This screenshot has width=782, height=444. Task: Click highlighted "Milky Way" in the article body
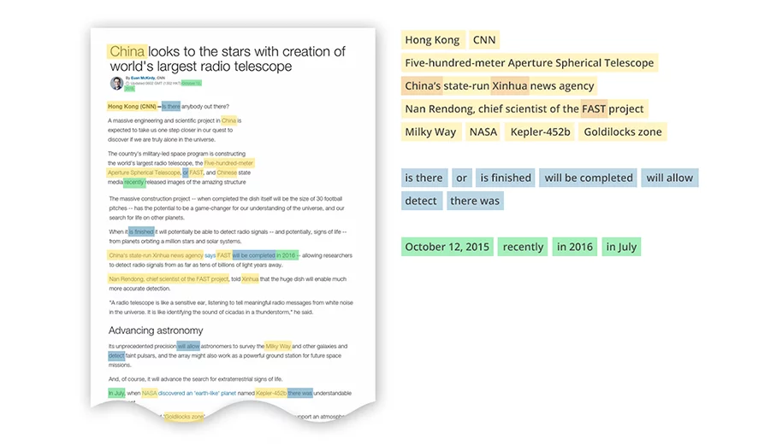(278, 346)
